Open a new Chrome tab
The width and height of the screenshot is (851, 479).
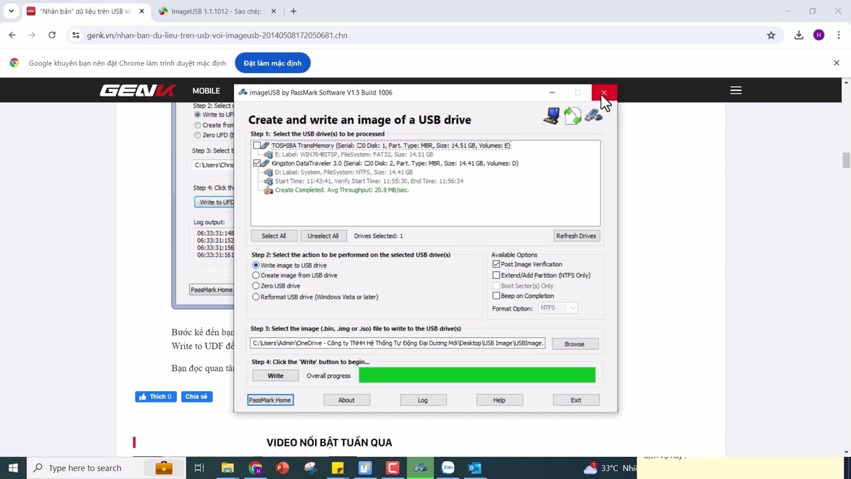point(293,11)
